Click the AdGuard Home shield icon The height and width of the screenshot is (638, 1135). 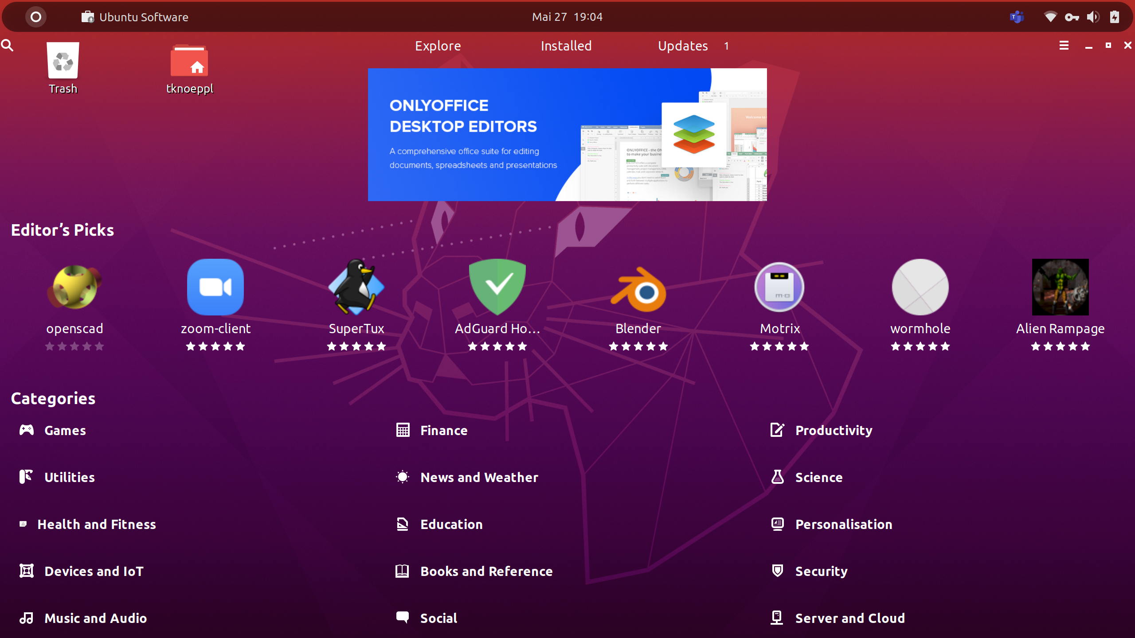point(497,287)
